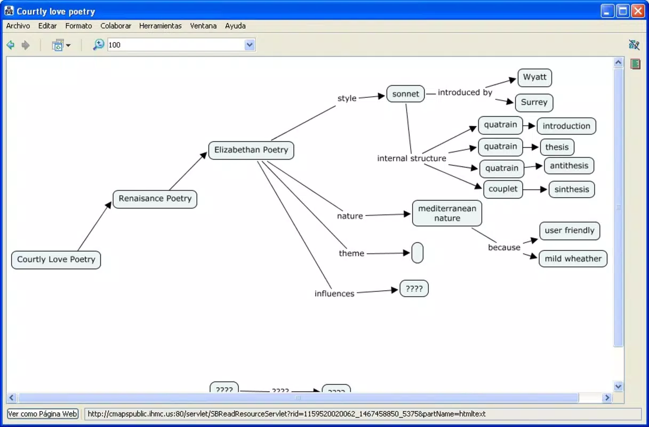The image size is (649, 427).
Task: Select the quatrain node linked to introduction
Action: (x=501, y=125)
